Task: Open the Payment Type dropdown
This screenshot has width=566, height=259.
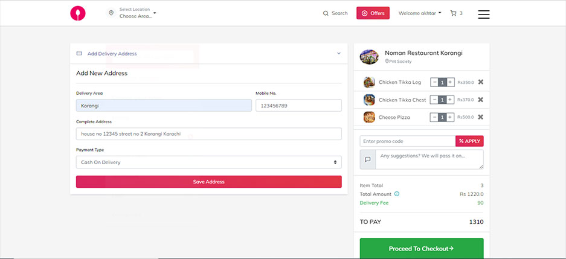Action: [208, 162]
